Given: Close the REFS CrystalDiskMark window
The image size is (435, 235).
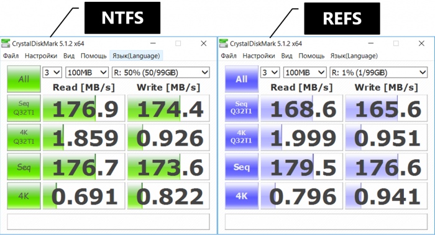Looking at the screenshot, I should tap(421, 43).
